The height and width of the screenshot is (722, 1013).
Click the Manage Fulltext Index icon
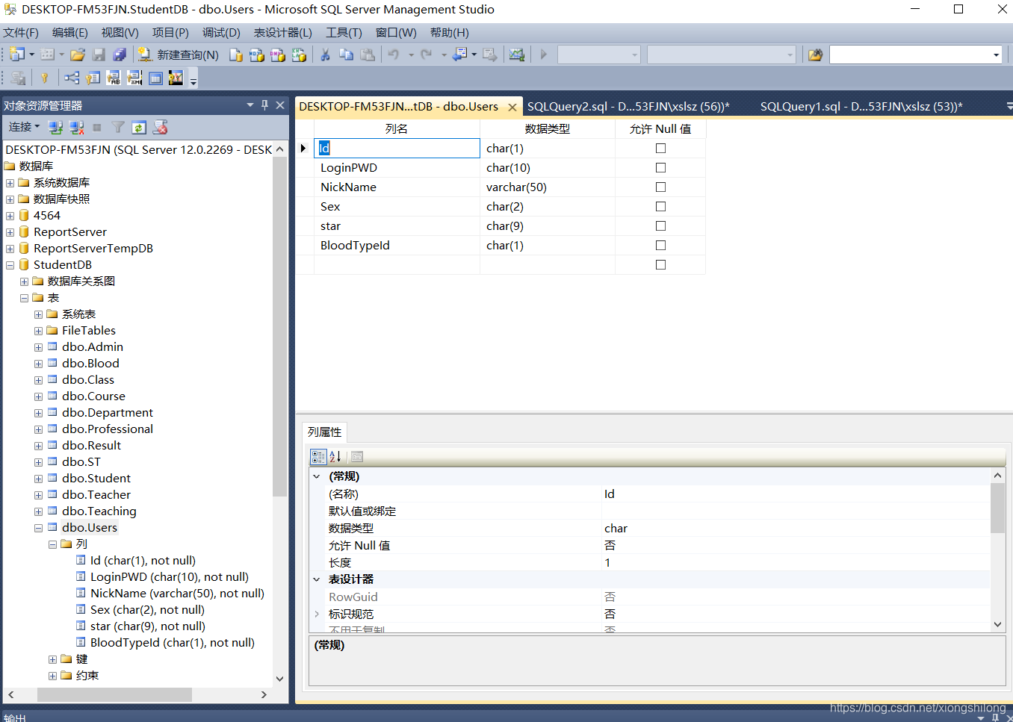tap(114, 78)
